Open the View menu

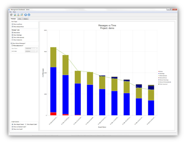pos(14,12)
